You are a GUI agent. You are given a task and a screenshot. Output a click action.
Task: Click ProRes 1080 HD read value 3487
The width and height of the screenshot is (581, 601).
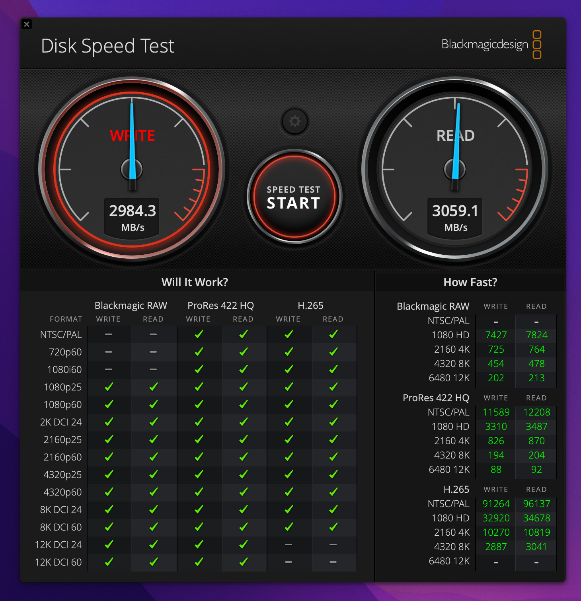(x=536, y=427)
